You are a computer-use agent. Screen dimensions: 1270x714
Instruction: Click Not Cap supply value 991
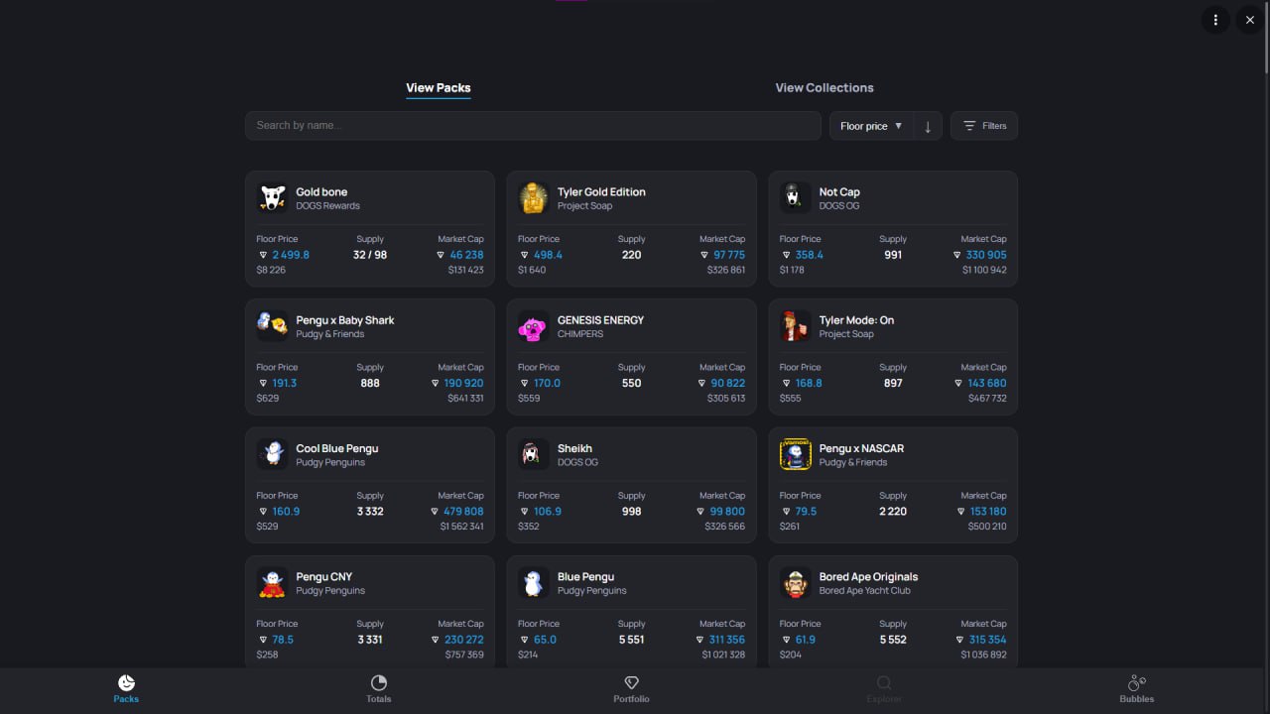point(893,255)
